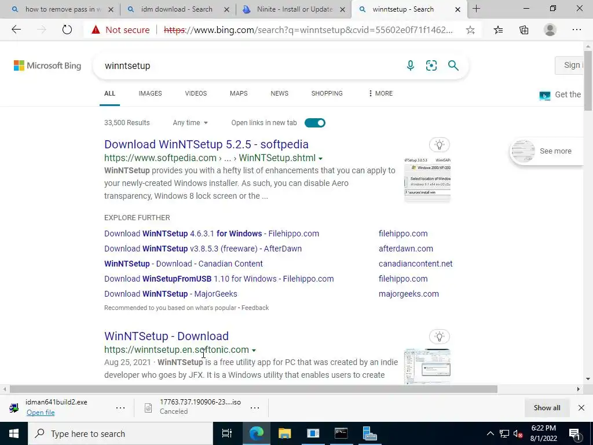The image size is (593, 445).
Task: Open Edge Settings and more menu
Action: point(576,30)
